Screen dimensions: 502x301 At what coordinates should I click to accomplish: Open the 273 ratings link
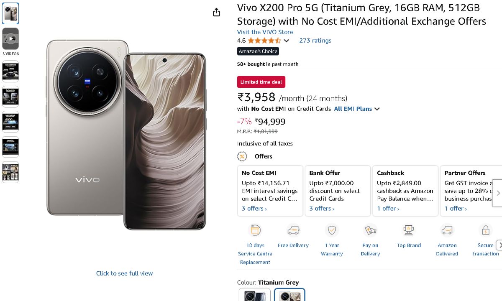(x=315, y=41)
